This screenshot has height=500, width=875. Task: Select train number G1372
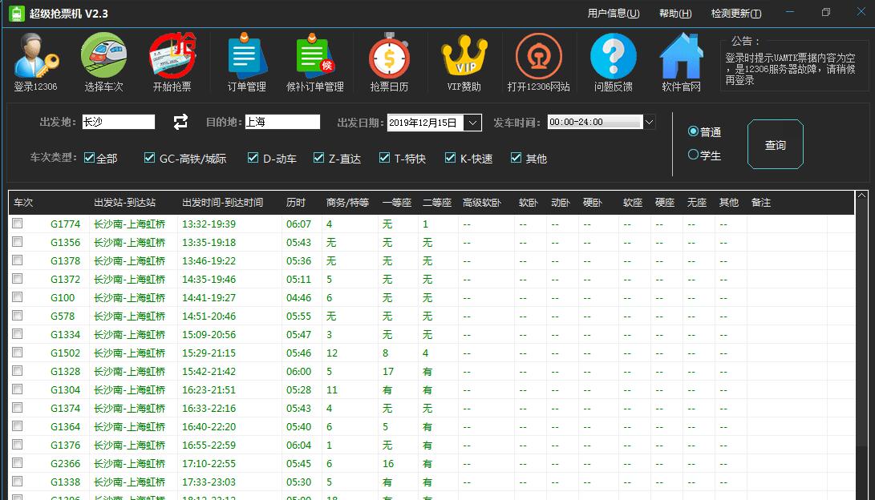click(x=65, y=280)
